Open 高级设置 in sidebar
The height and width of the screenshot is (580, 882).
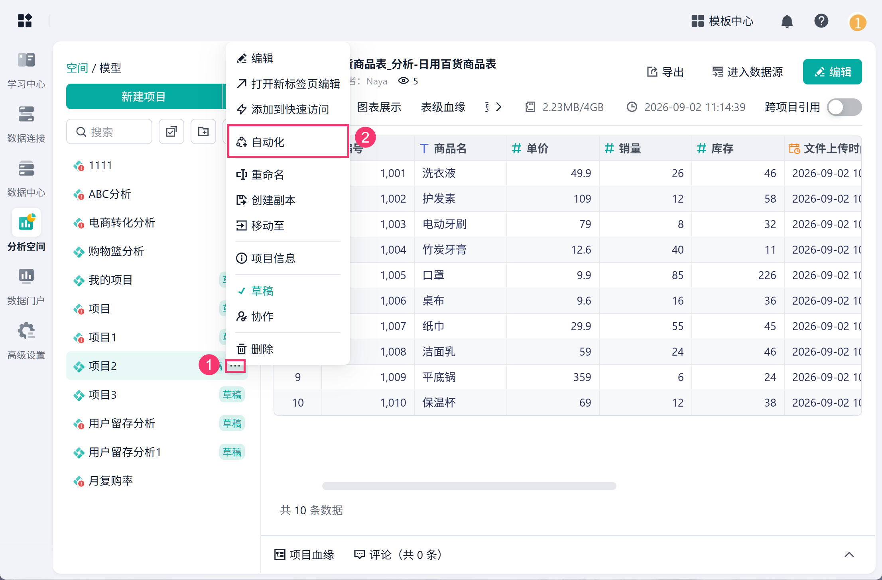point(26,341)
